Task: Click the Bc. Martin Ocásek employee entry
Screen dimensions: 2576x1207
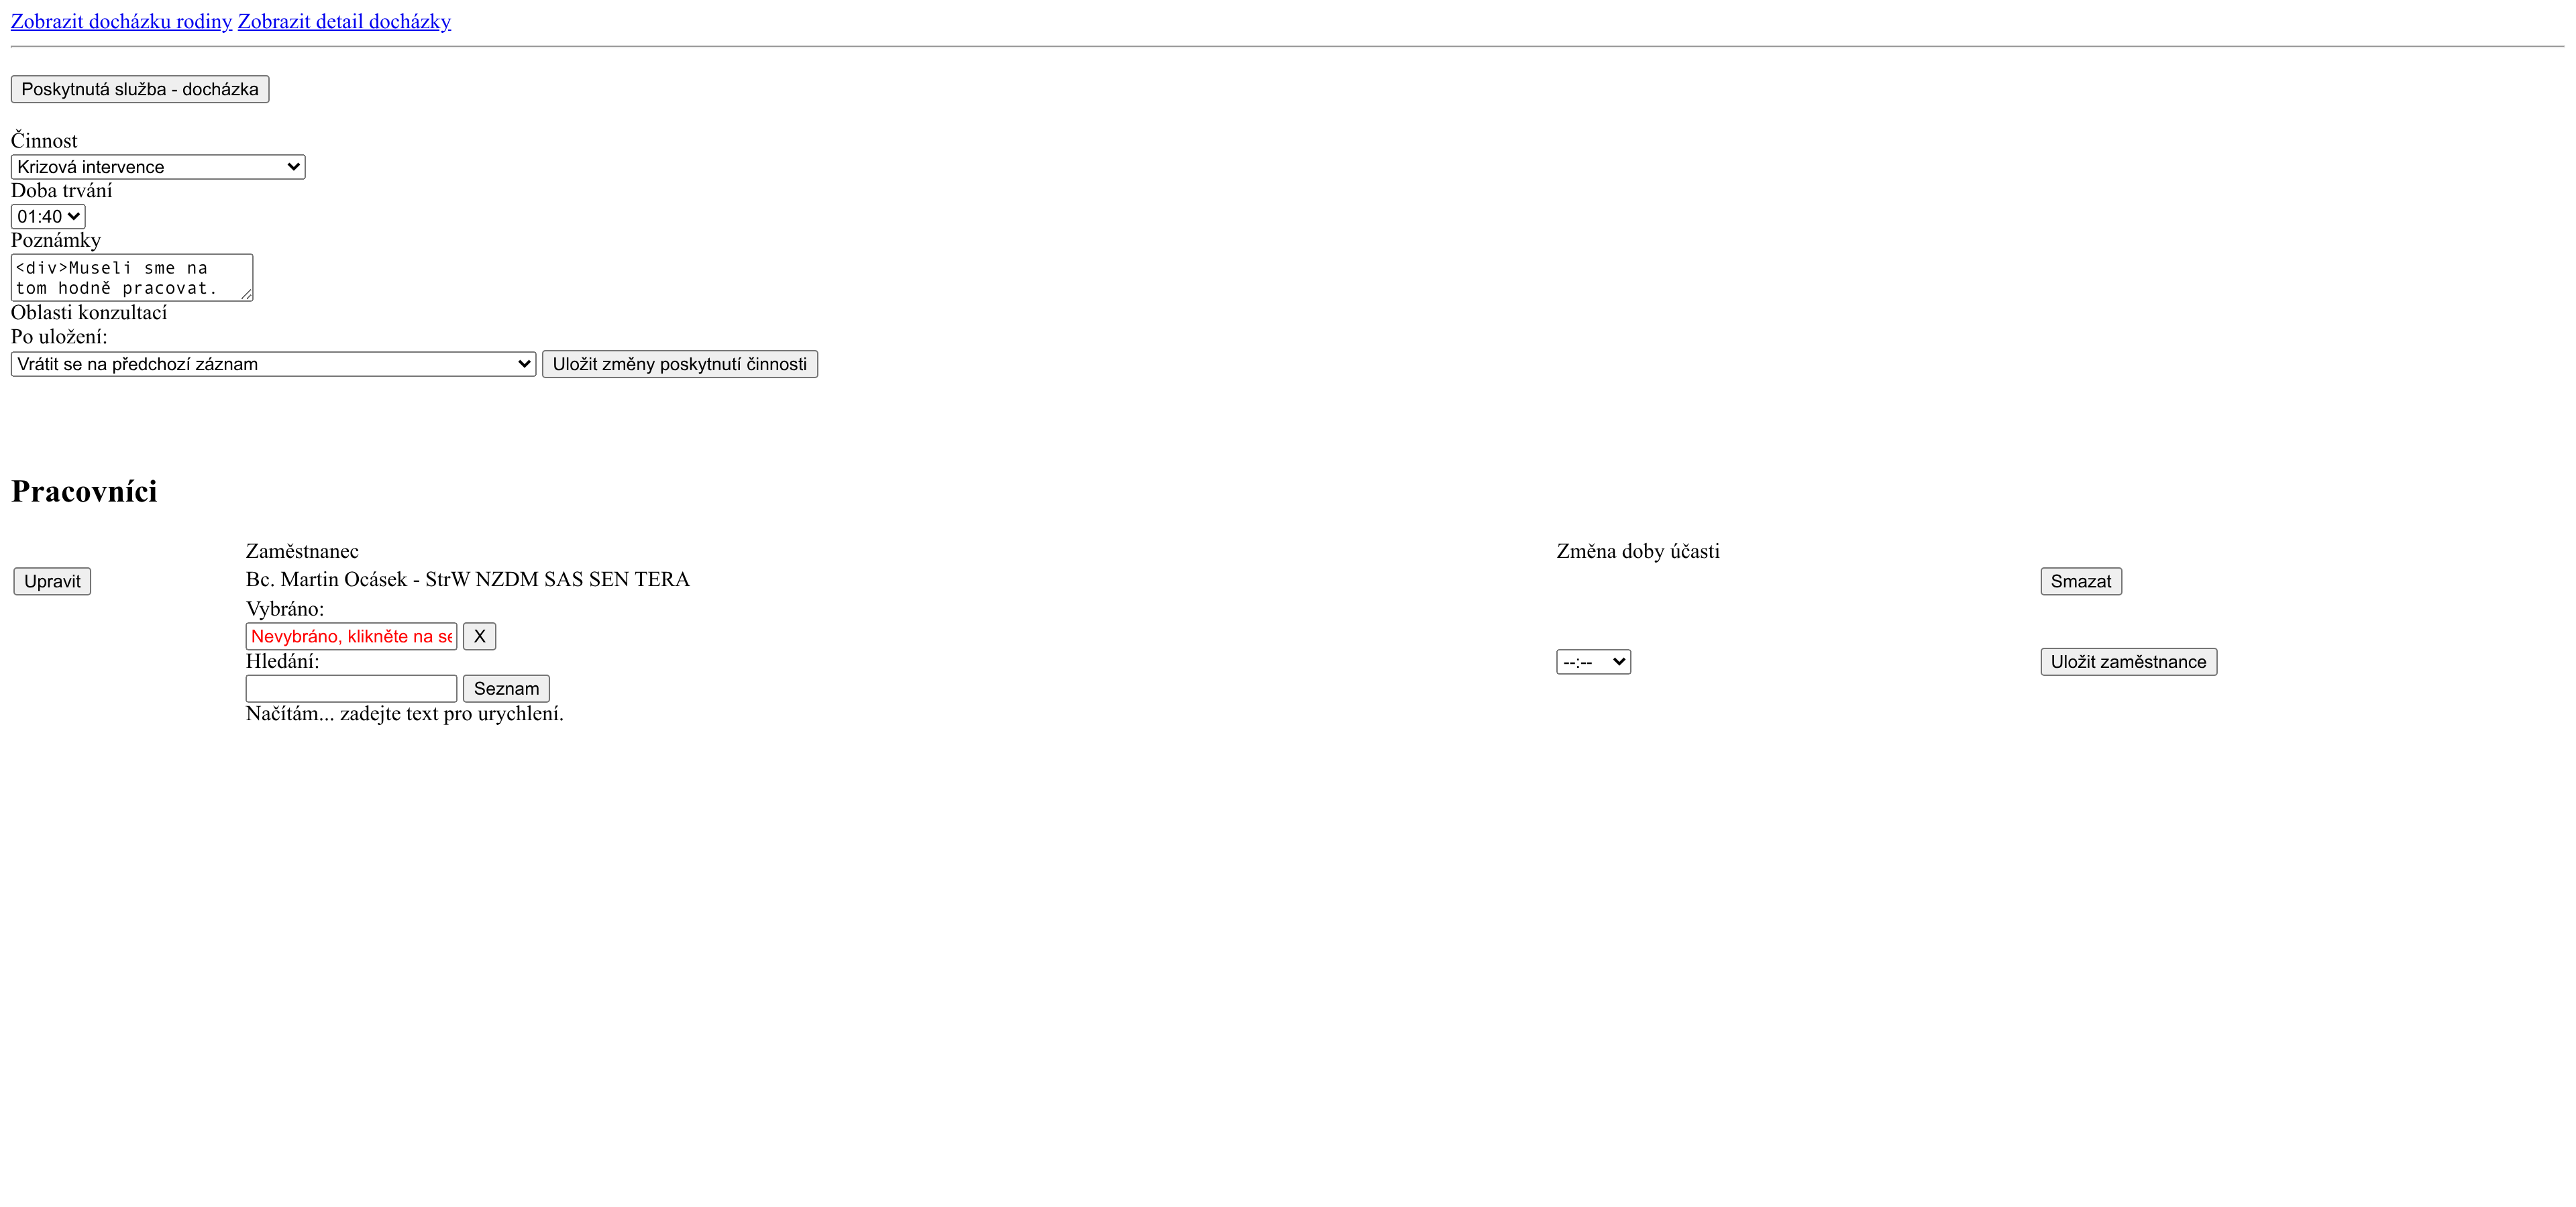Action: click(467, 579)
